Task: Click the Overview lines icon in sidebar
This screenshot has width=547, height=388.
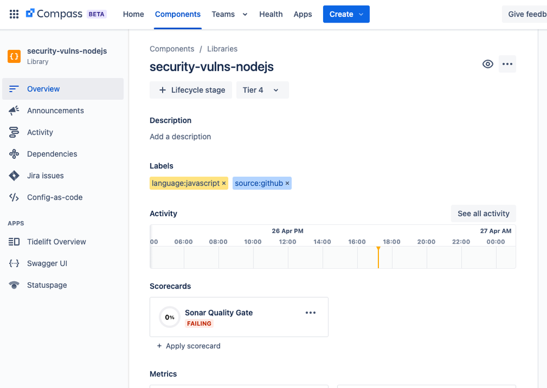Action: coord(14,89)
